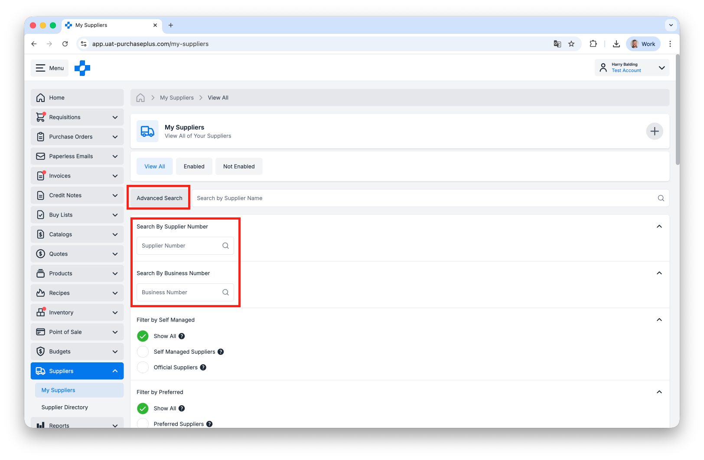This screenshot has height=460, width=704.
Task: Click the PurchasePlus blue cross logo
Action: (x=82, y=68)
